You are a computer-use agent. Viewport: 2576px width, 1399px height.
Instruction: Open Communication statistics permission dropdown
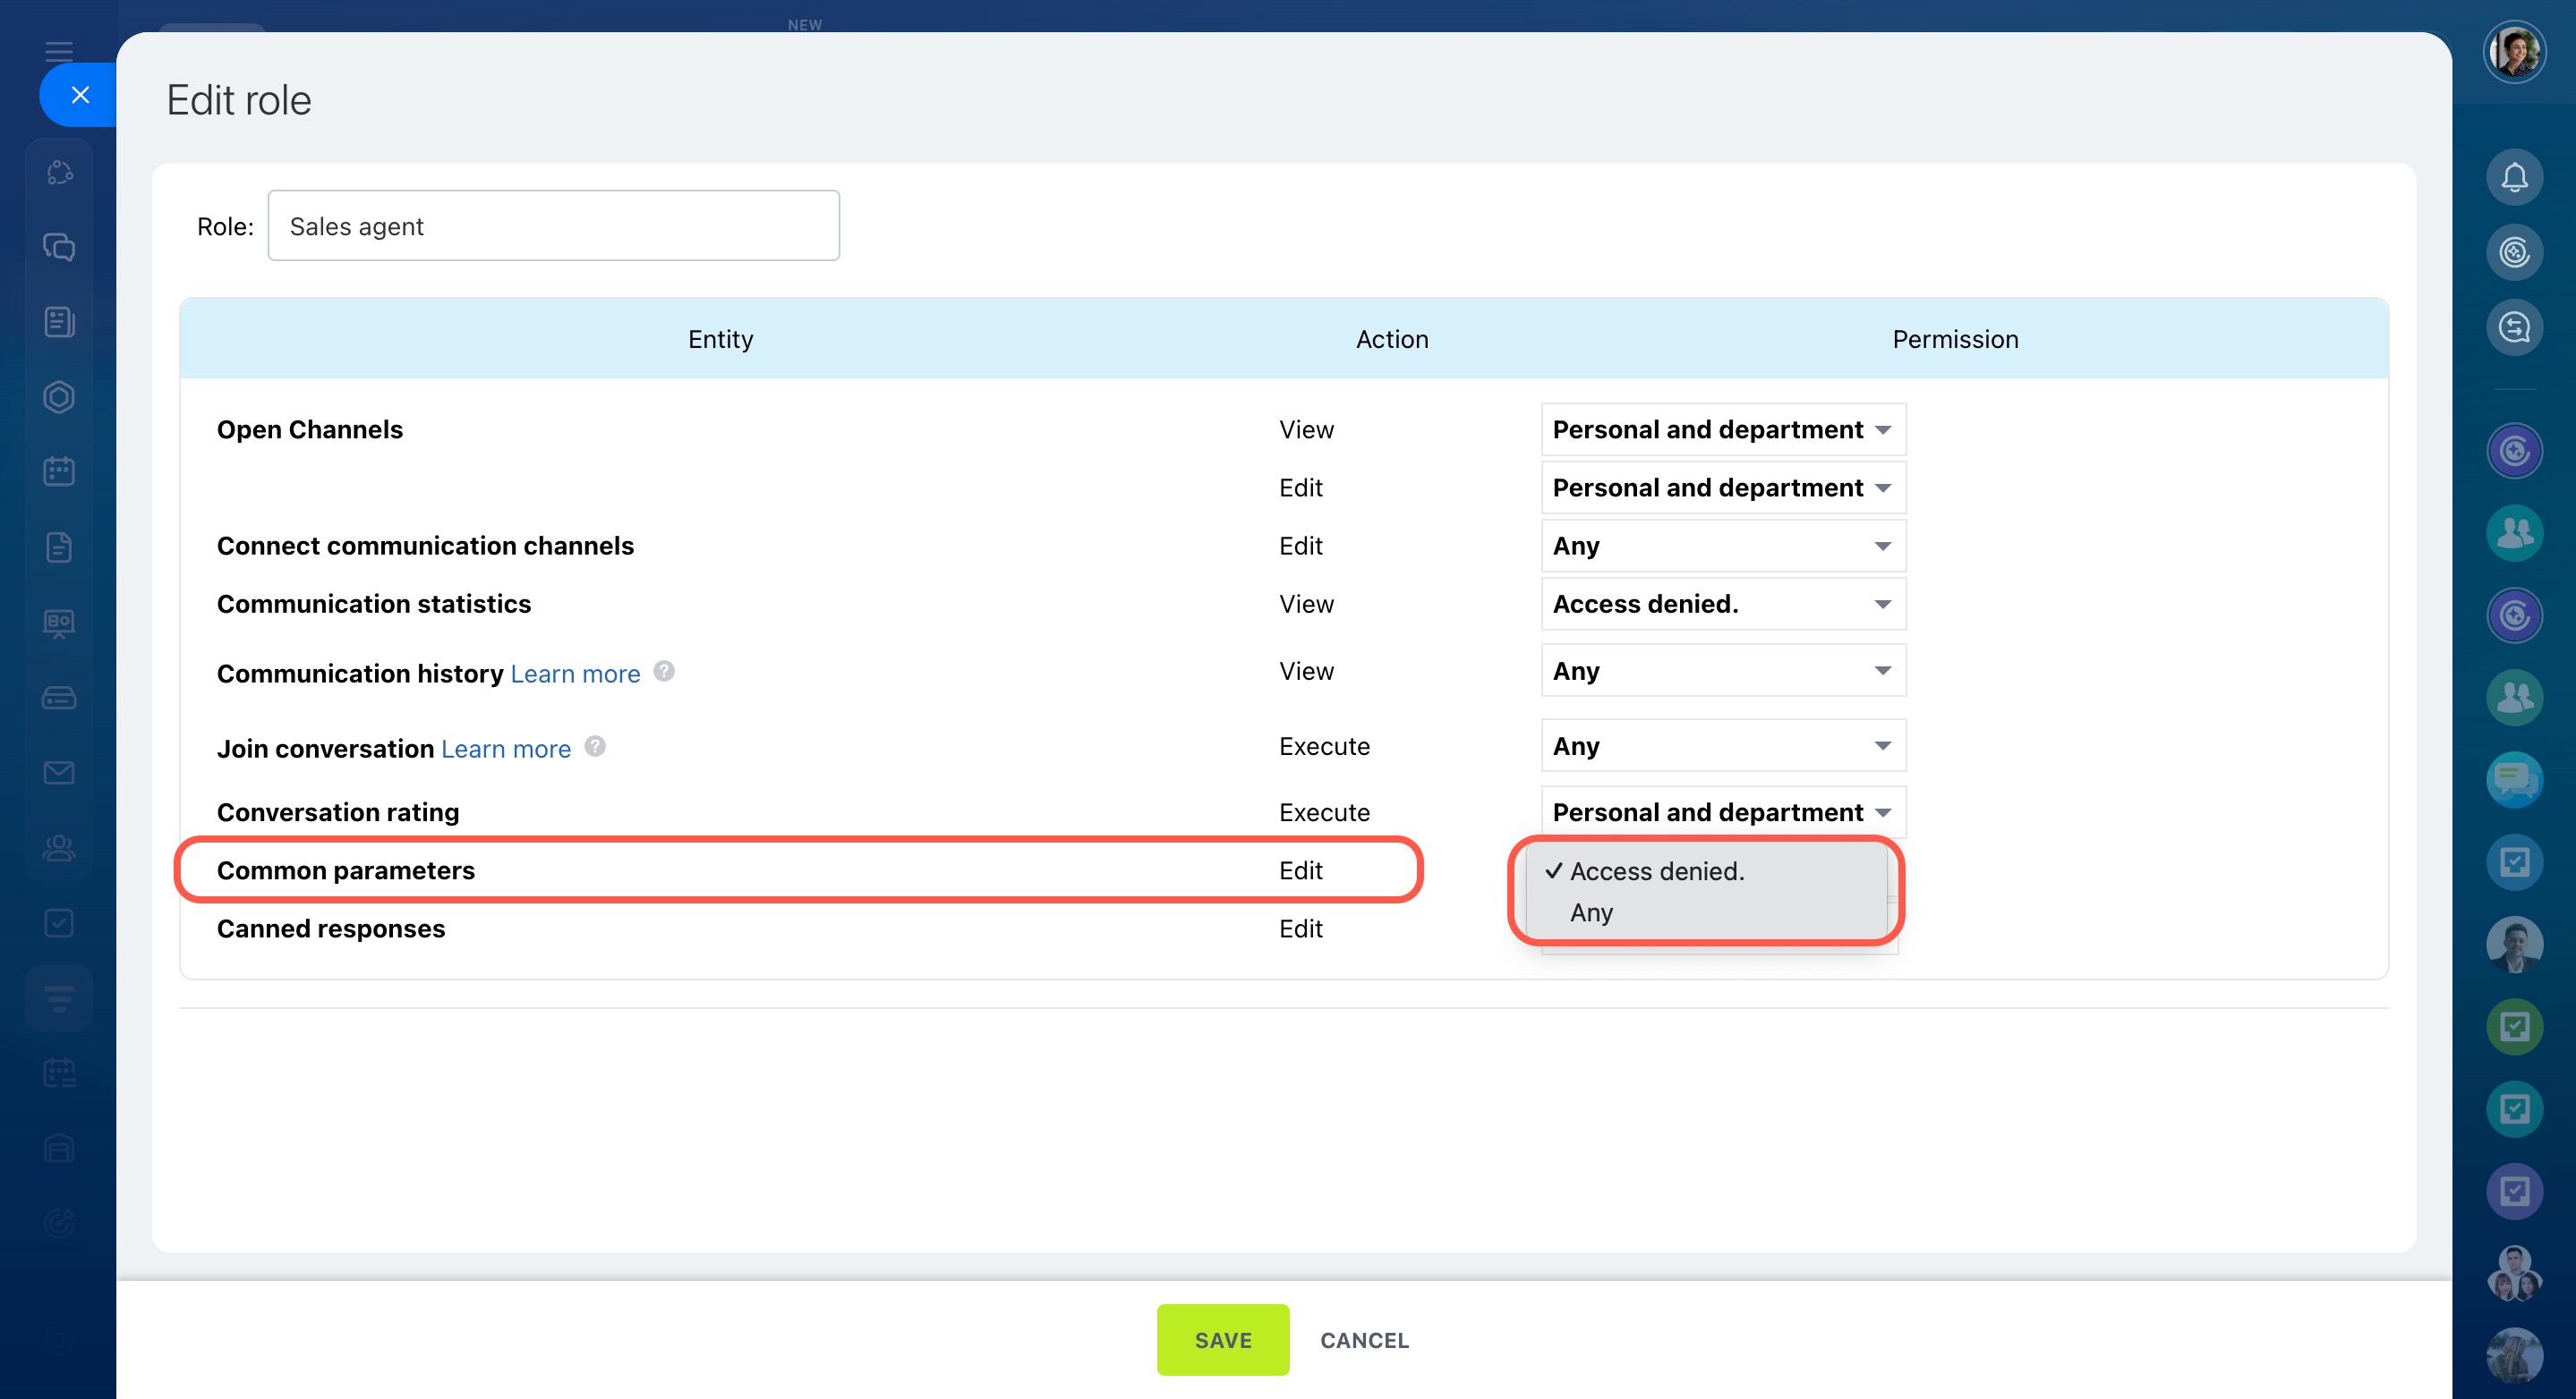(x=1722, y=604)
